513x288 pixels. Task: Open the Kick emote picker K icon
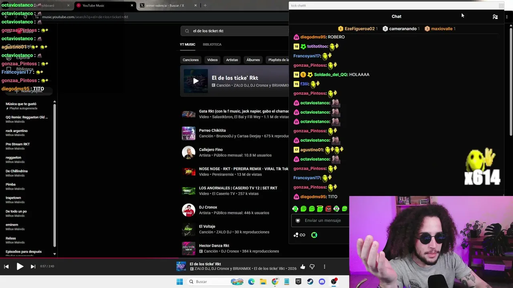click(x=314, y=235)
